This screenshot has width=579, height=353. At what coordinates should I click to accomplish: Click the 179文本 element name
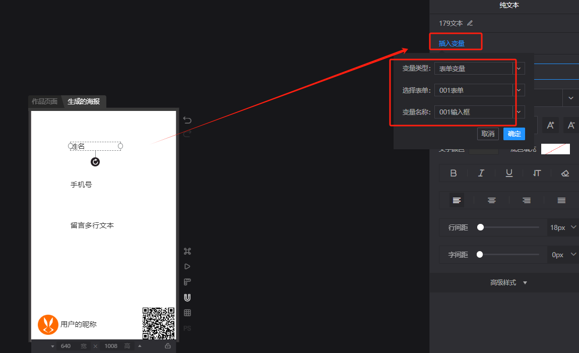[x=451, y=23]
